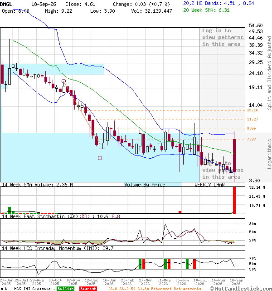Click the HotCandlestick.com copyright link
Screen dimensions: 272x291
click(241, 289)
